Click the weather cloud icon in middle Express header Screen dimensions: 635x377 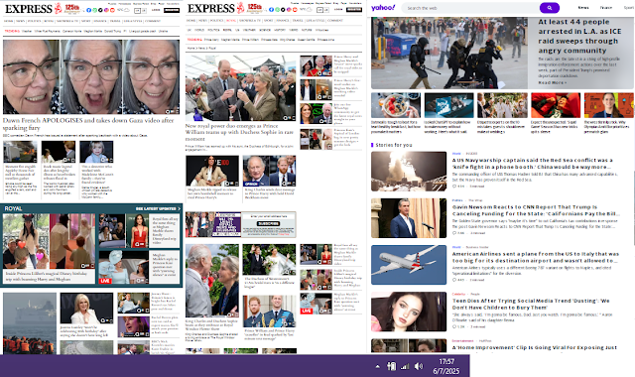310,9
